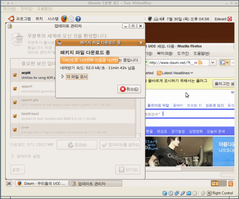Click the Latest Headlines feed icon
The height and width of the screenshot is (199, 239).
[x=159, y=73]
